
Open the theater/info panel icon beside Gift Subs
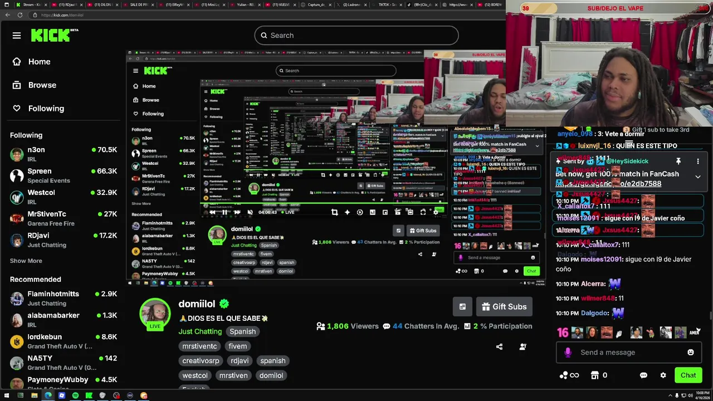[462, 307]
